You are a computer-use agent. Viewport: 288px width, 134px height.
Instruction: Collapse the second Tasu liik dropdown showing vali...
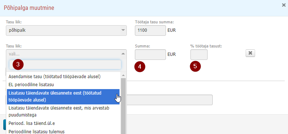[x=66, y=54]
